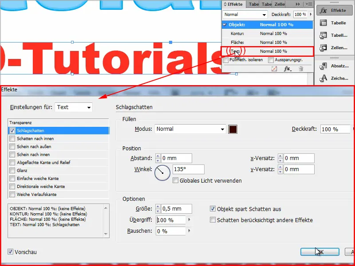The width and height of the screenshot is (355, 266).
Task: Check Globales Licht verwenden
Action: 175,180
